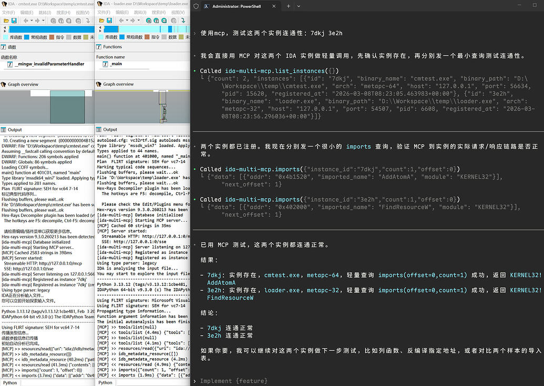The image size is (544, 386).
Task: Click Save icon in cmtest.exe IDA toolbar
Action: point(14,21)
